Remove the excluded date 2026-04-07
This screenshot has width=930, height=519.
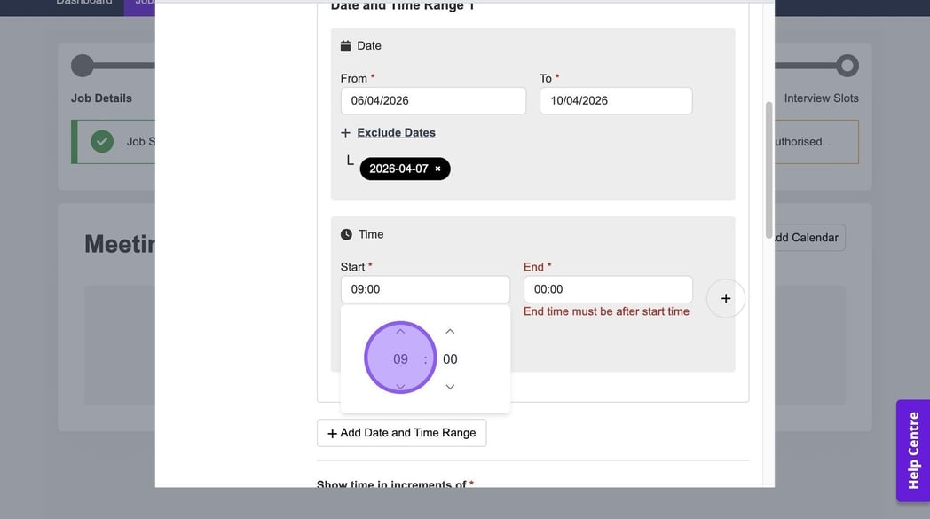437,169
